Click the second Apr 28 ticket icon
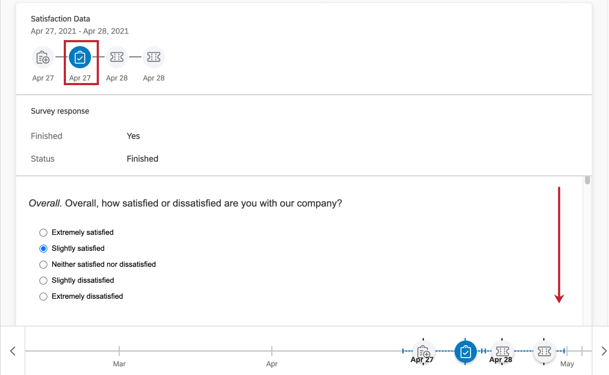Viewport: 609px width, 375px height. [154, 57]
